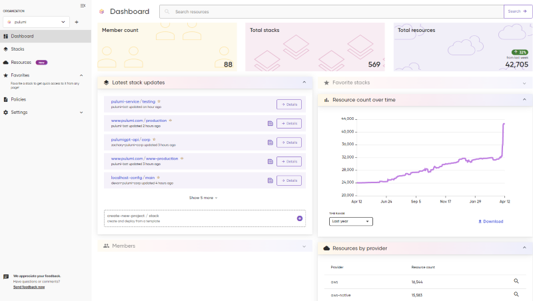Image resolution: width=533 pixels, height=301 pixels.
Task: Click resource count 16,544
Action: click(417, 282)
